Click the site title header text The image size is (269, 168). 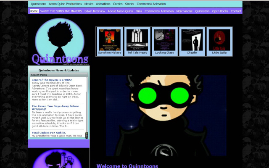click(98, 4)
